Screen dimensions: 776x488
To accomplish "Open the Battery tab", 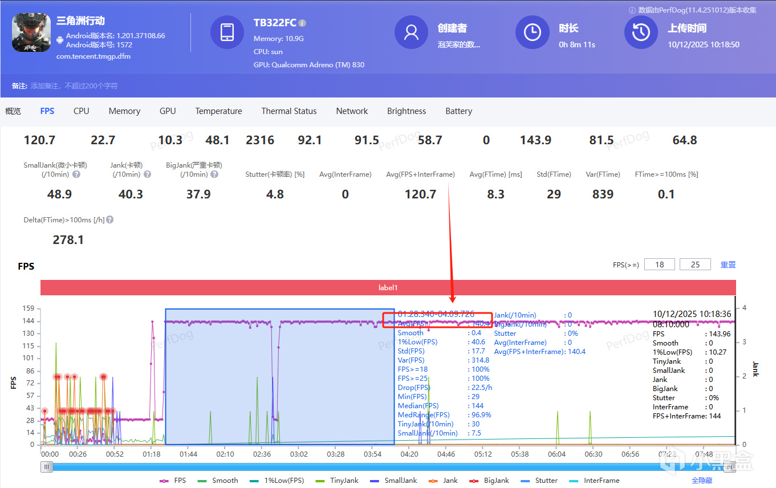I will pyautogui.click(x=459, y=111).
